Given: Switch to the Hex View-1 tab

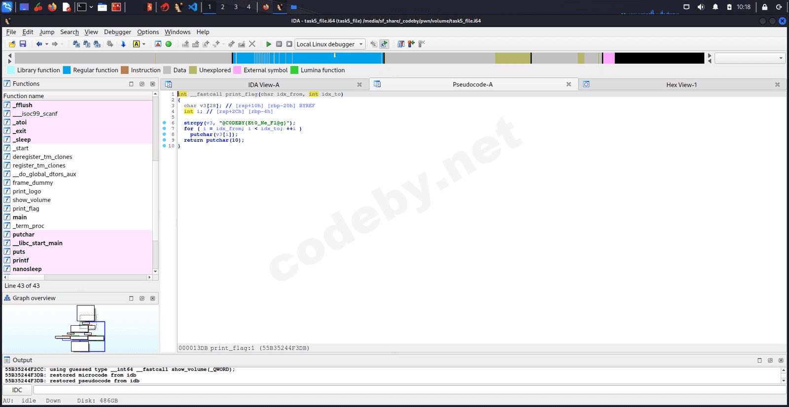Looking at the screenshot, I should (681, 85).
